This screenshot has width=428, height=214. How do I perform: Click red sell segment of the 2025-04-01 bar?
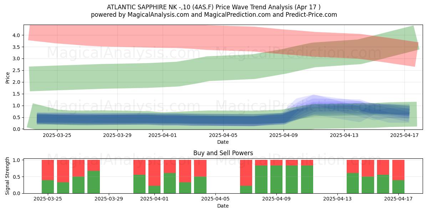154,173
